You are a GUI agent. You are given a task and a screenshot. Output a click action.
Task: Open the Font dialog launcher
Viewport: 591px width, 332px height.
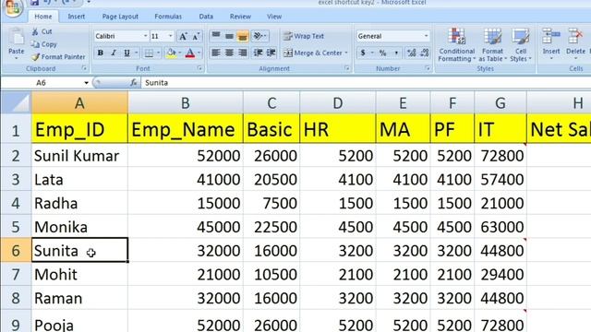point(199,68)
